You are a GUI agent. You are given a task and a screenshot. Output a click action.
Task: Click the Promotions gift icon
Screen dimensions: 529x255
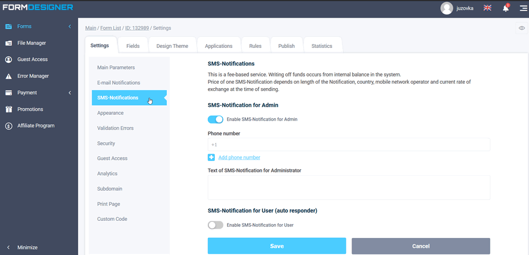pyautogui.click(x=9, y=109)
